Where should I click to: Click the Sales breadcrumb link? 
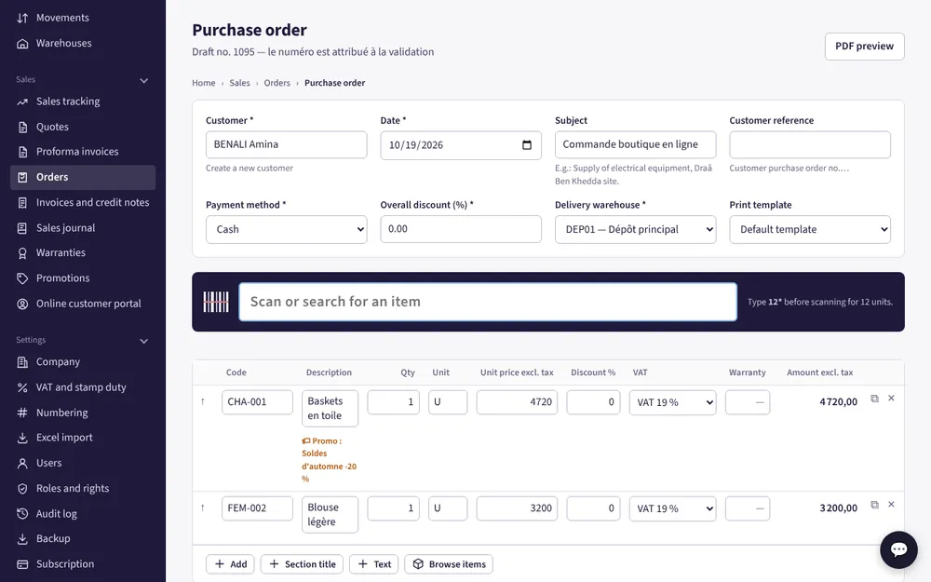pyautogui.click(x=240, y=83)
